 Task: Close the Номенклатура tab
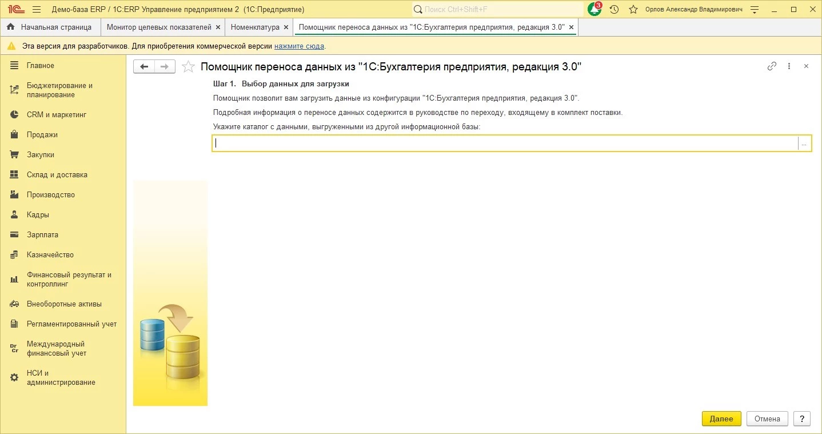click(x=286, y=27)
